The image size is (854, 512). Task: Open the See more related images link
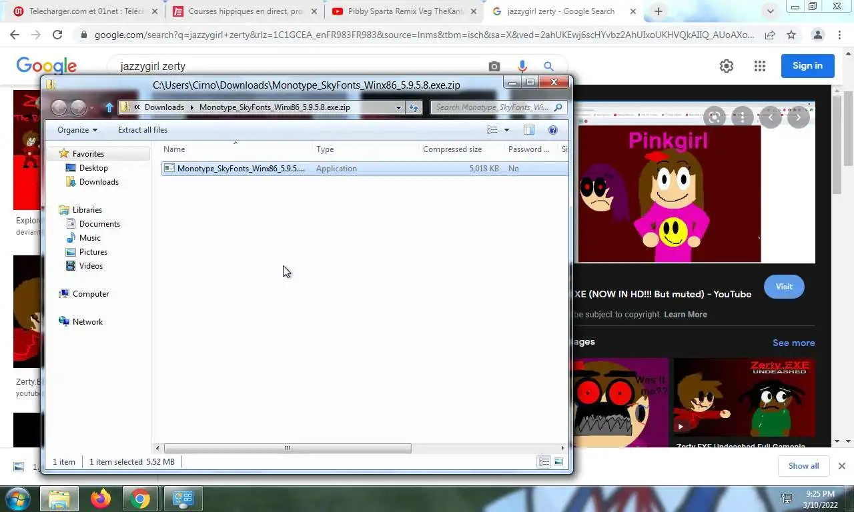pos(793,343)
